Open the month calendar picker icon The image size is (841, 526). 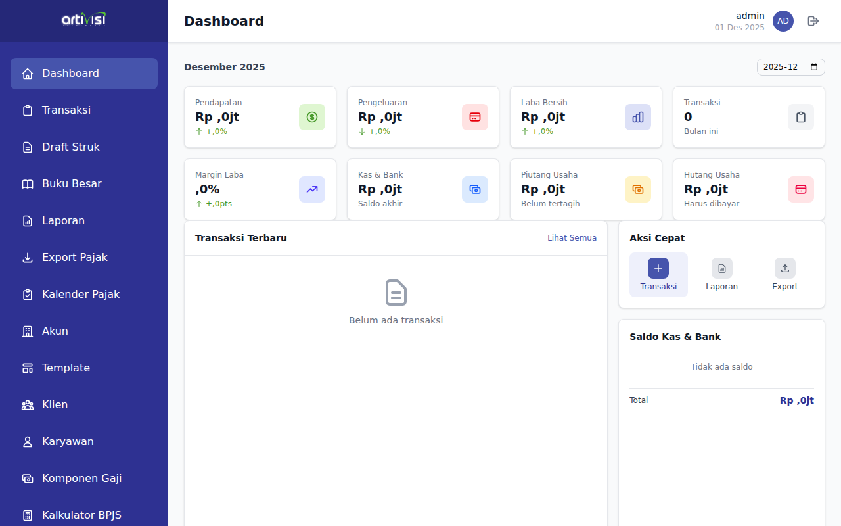pos(814,67)
